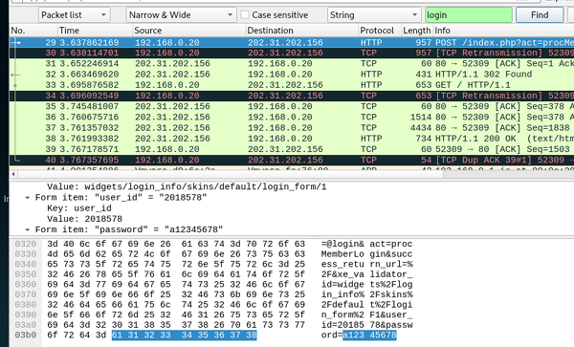Click the search field containing login
This screenshot has height=347, width=574.
469,15
